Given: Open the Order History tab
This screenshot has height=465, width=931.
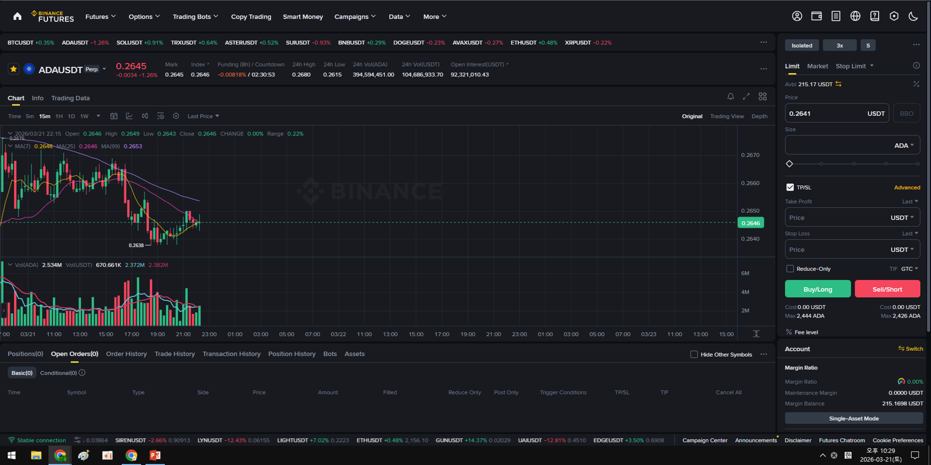Looking at the screenshot, I should pyautogui.click(x=126, y=354).
